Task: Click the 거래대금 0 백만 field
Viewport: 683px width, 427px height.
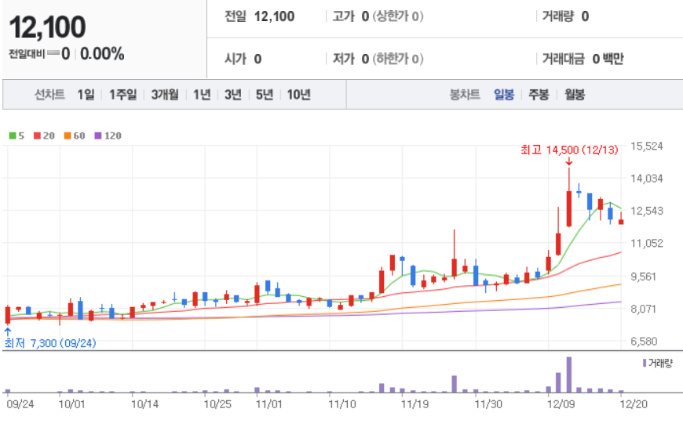Action: pos(583,59)
